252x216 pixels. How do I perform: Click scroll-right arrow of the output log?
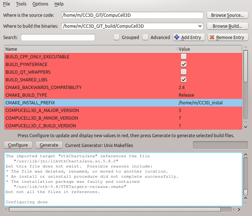tap(239, 209)
